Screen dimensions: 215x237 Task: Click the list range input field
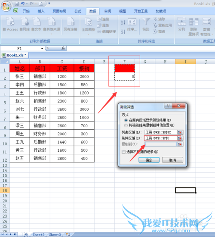coord(161,132)
